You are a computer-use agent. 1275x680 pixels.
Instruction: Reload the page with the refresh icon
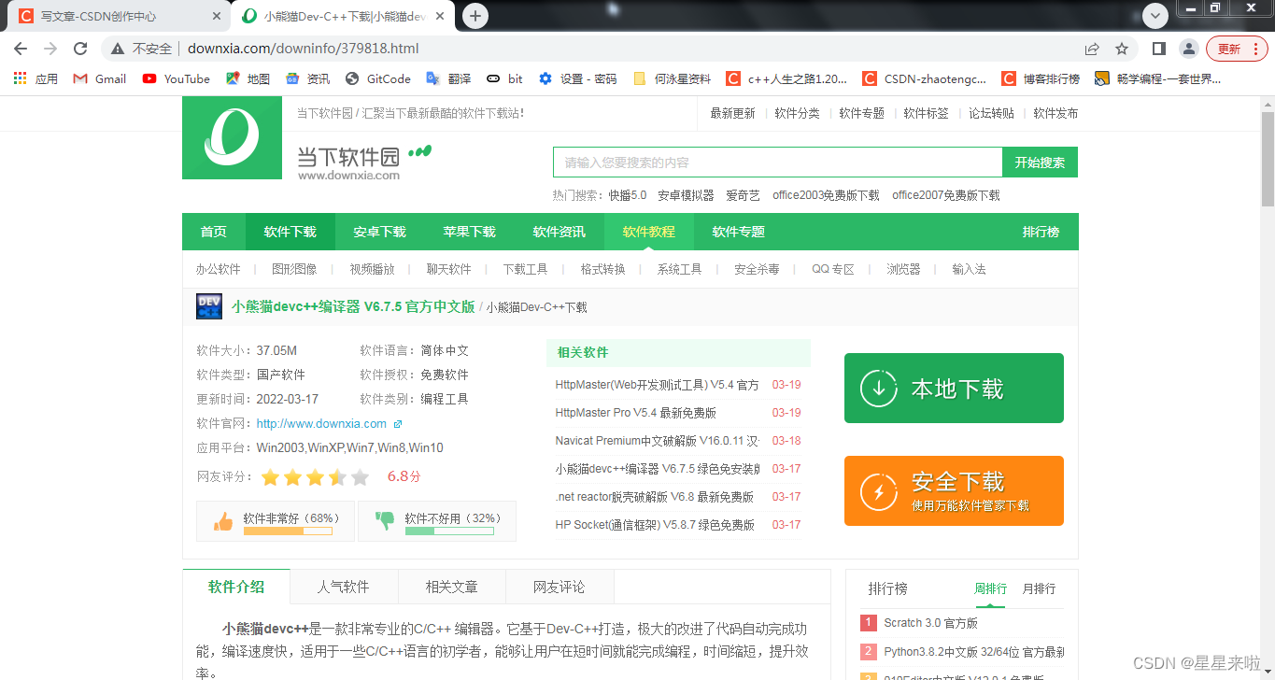point(80,48)
